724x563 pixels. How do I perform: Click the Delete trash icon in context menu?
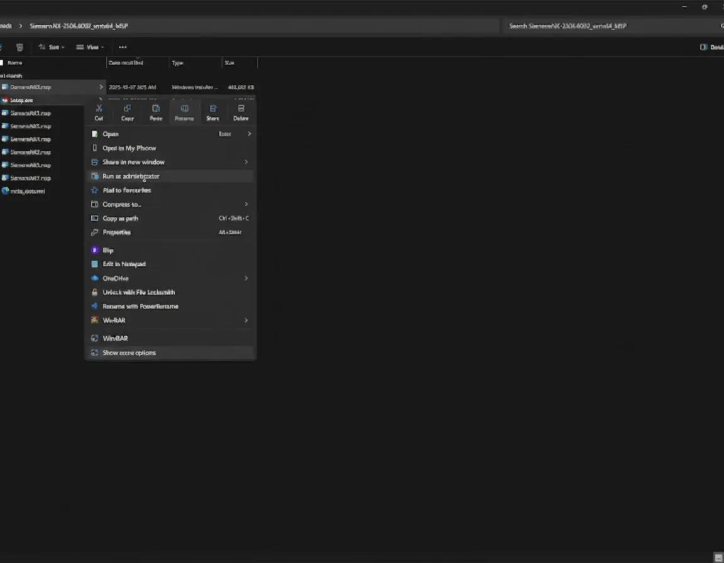(241, 109)
